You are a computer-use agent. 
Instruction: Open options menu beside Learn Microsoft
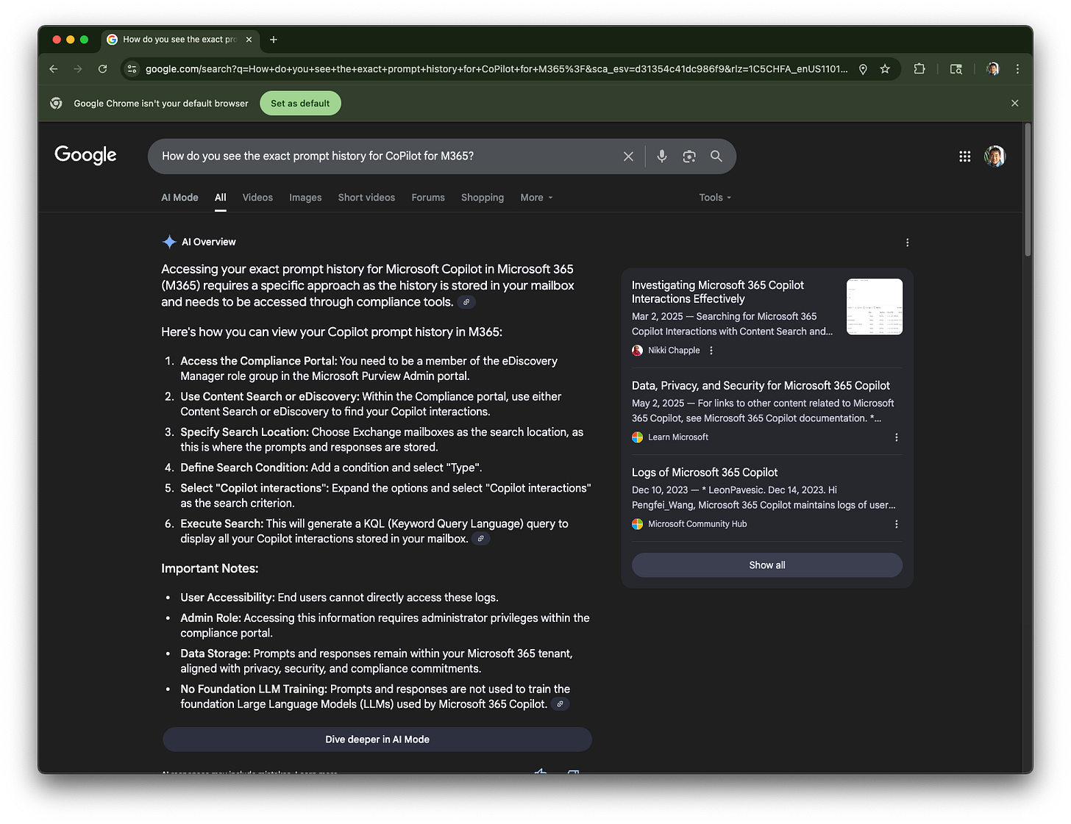click(896, 437)
